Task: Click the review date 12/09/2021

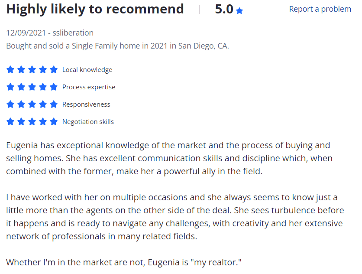Action: [x=26, y=33]
